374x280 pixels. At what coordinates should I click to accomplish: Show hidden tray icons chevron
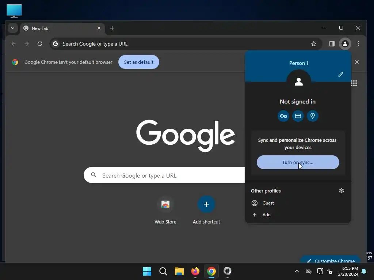pos(297,271)
